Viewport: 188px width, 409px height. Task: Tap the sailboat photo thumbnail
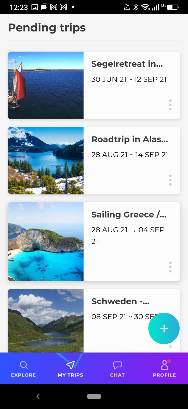pos(46,85)
